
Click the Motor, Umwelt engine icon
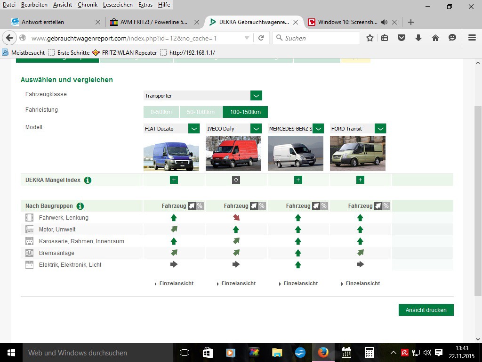[29, 230]
